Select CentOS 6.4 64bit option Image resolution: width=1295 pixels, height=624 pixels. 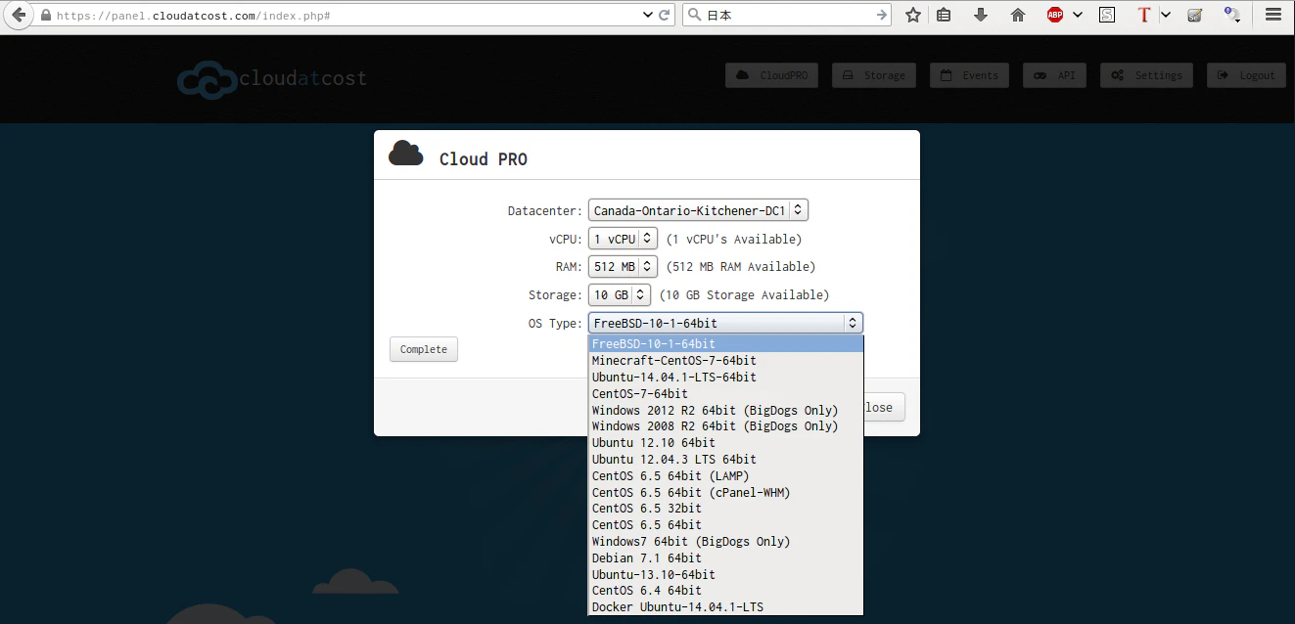pyautogui.click(x=725, y=591)
